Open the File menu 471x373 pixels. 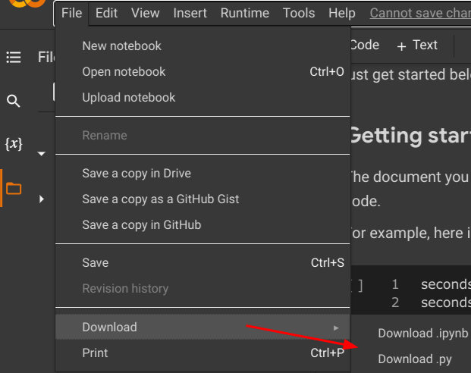(71, 13)
